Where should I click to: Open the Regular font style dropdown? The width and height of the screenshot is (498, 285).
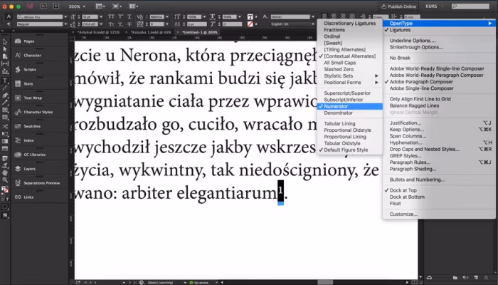point(65,24)
